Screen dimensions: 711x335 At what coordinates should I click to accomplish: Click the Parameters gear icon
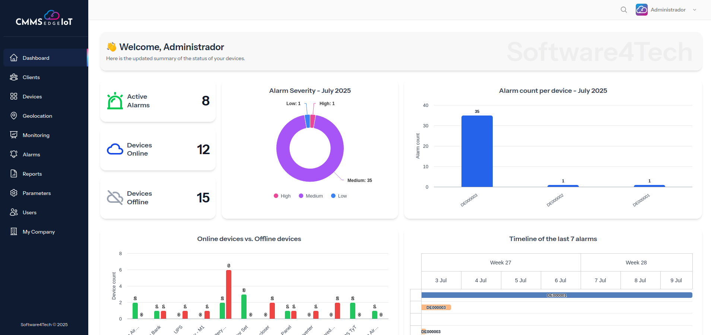[14, 193]
